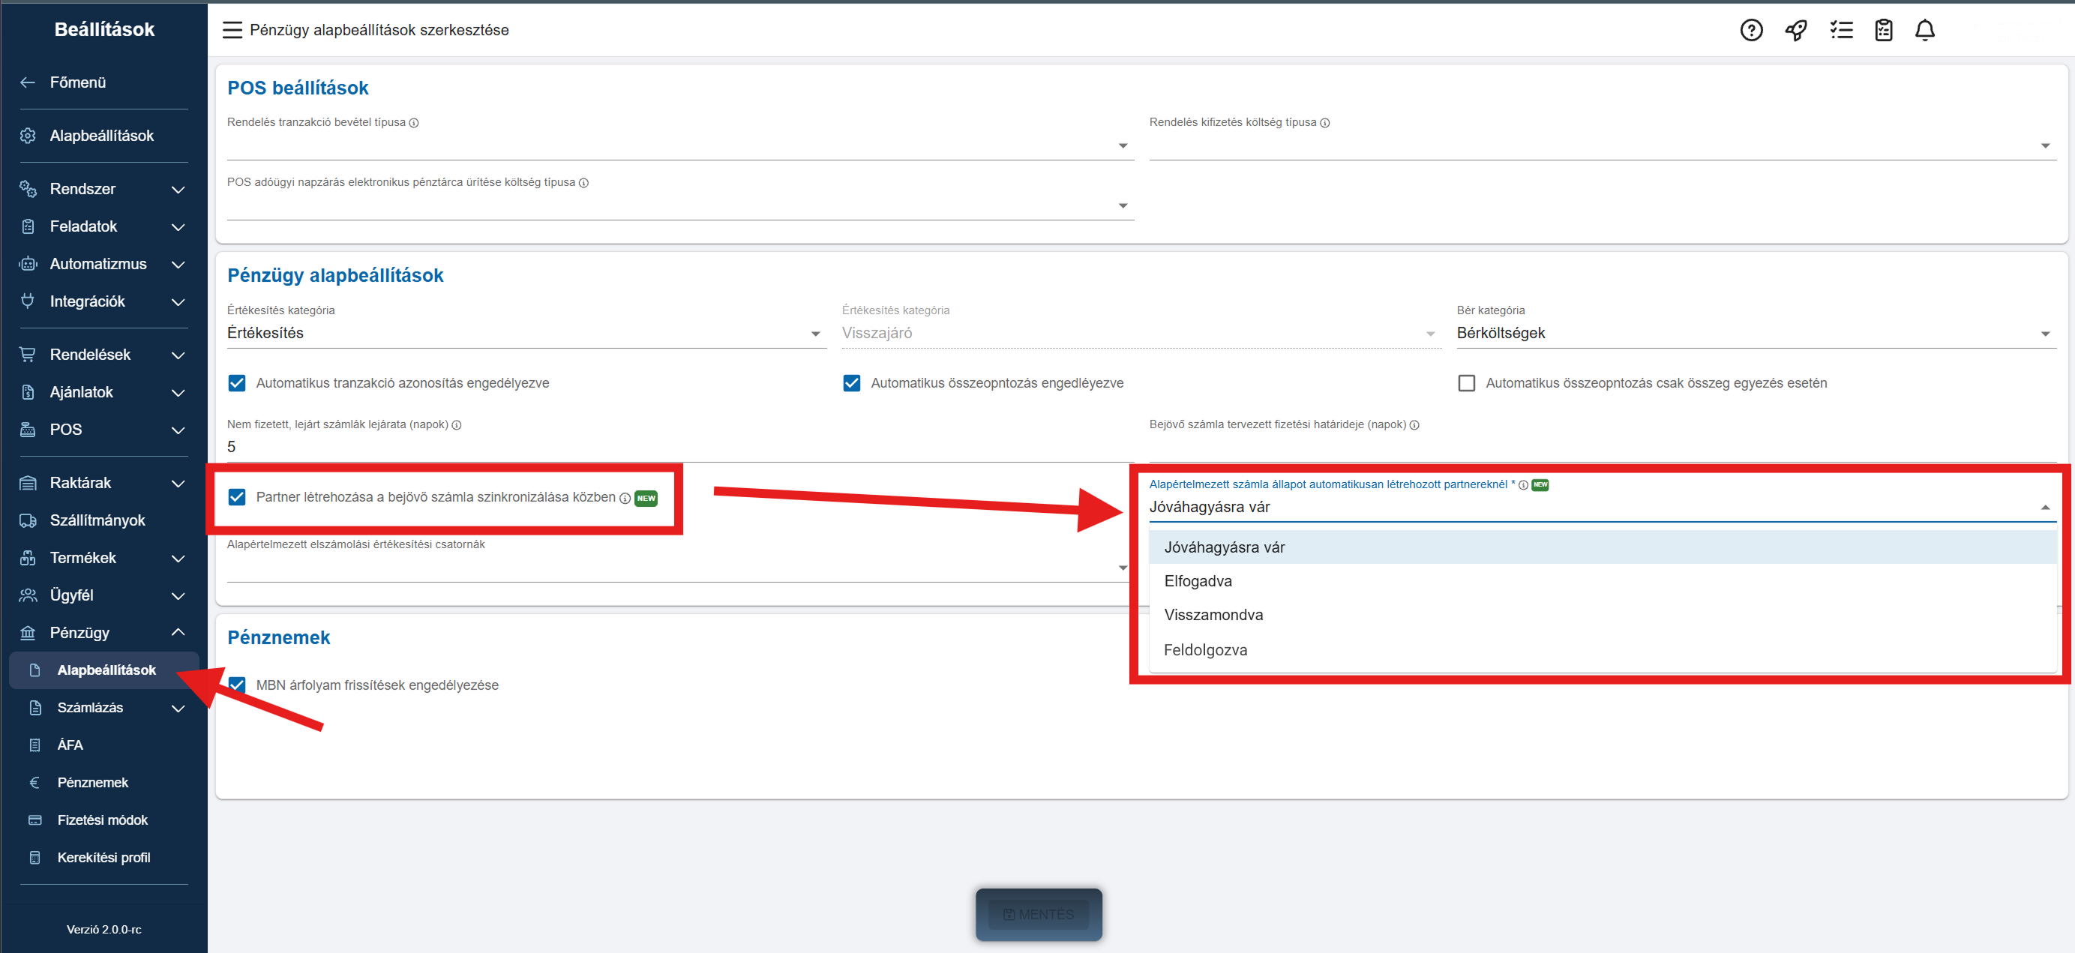2075x953 pixels.
Task: Open the rocket launch icon
Action: 1795,30
